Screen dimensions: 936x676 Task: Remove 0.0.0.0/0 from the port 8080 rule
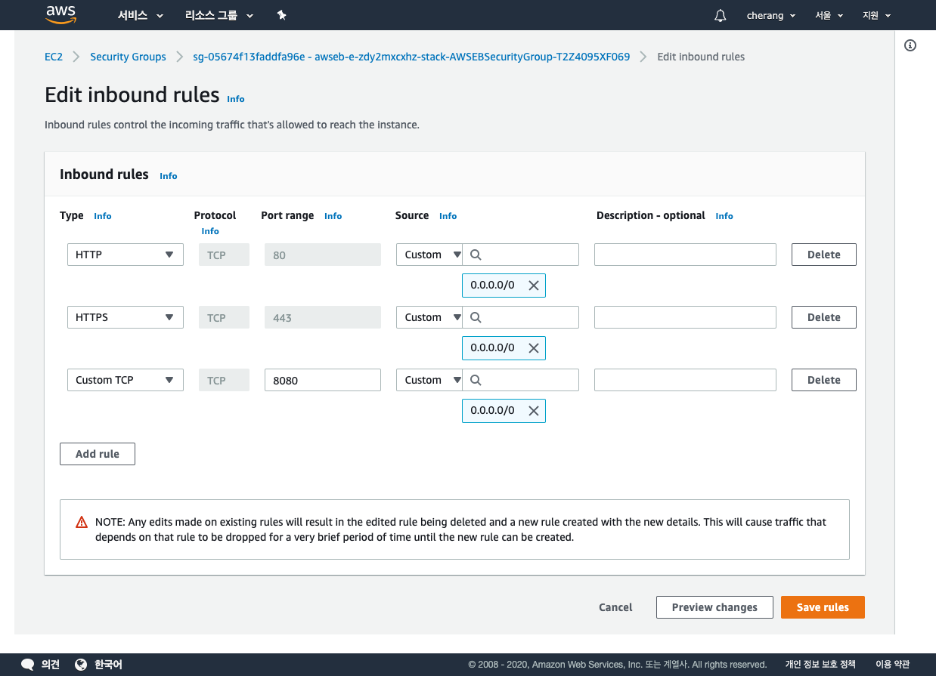coord(533,411)
